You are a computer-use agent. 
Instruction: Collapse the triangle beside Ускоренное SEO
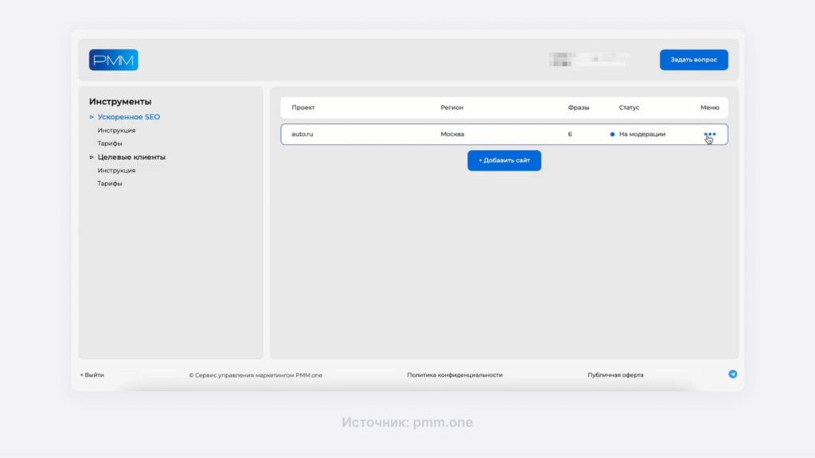coord(92,118)
